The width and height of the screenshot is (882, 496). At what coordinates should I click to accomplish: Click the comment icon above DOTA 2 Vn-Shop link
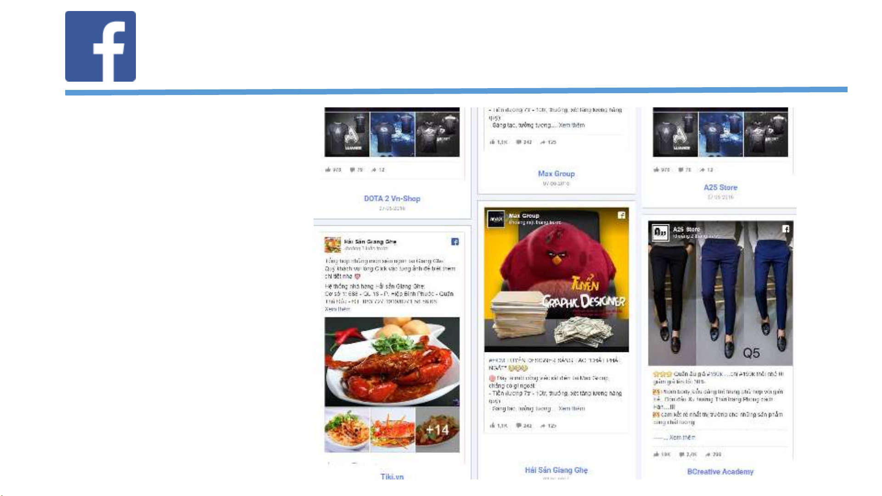(352, 170)
